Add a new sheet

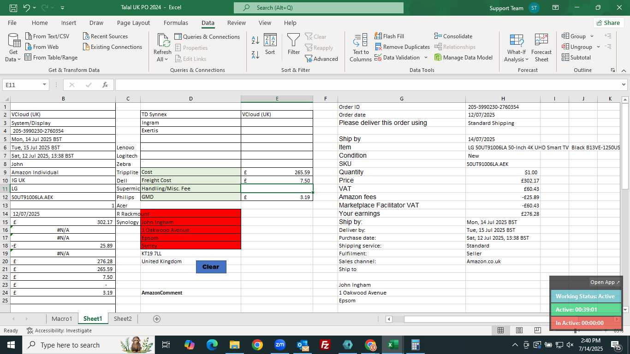(x=156, y=319)
